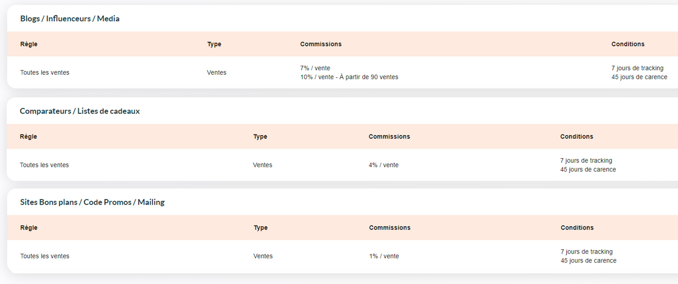Click the 10% / vente from 90 ventes line

(x=349, y=77)
